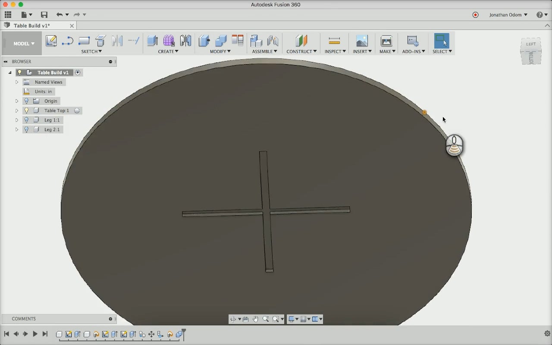Open the SKETCH menu
This screenshot has width=552, height=345.
(x=91, y=51)
